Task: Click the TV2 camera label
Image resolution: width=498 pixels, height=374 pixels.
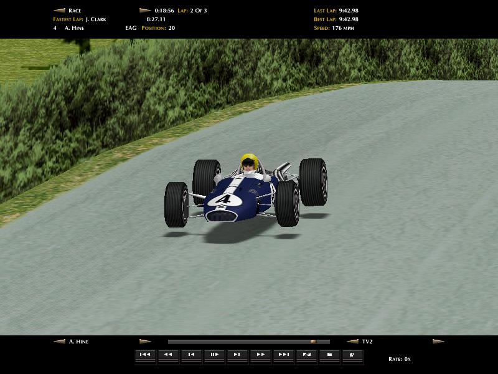Action: [x=368, y=342]
